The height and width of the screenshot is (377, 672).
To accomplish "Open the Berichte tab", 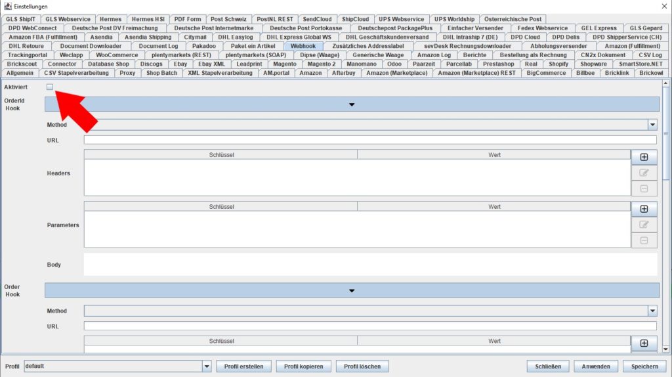I will tap(474, 55).
